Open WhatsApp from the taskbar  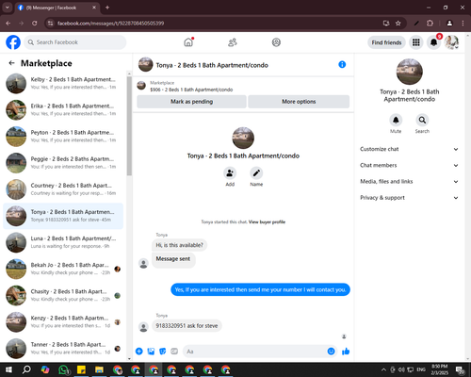64,369
